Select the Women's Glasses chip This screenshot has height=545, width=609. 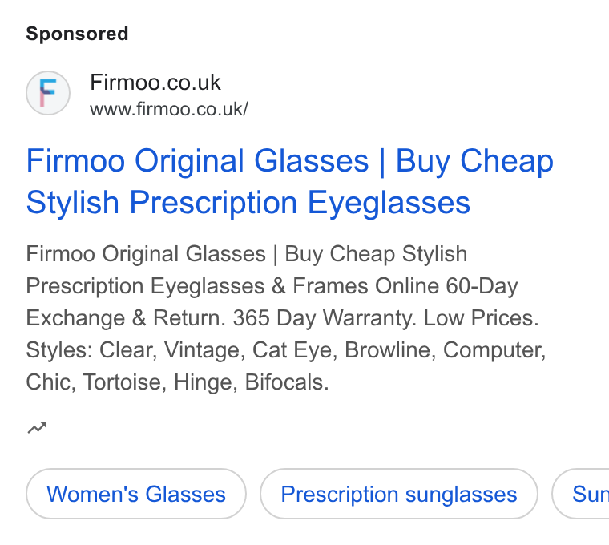136,494
